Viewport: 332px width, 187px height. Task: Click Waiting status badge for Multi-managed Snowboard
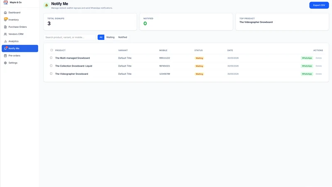199,58
